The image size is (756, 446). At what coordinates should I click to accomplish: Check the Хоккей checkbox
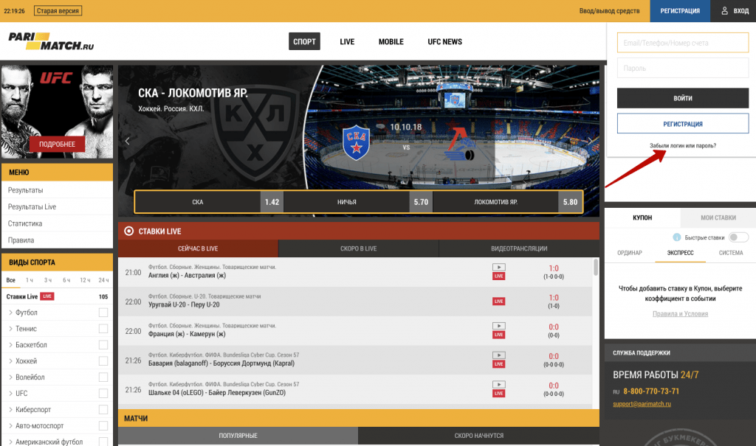(103, 360)
